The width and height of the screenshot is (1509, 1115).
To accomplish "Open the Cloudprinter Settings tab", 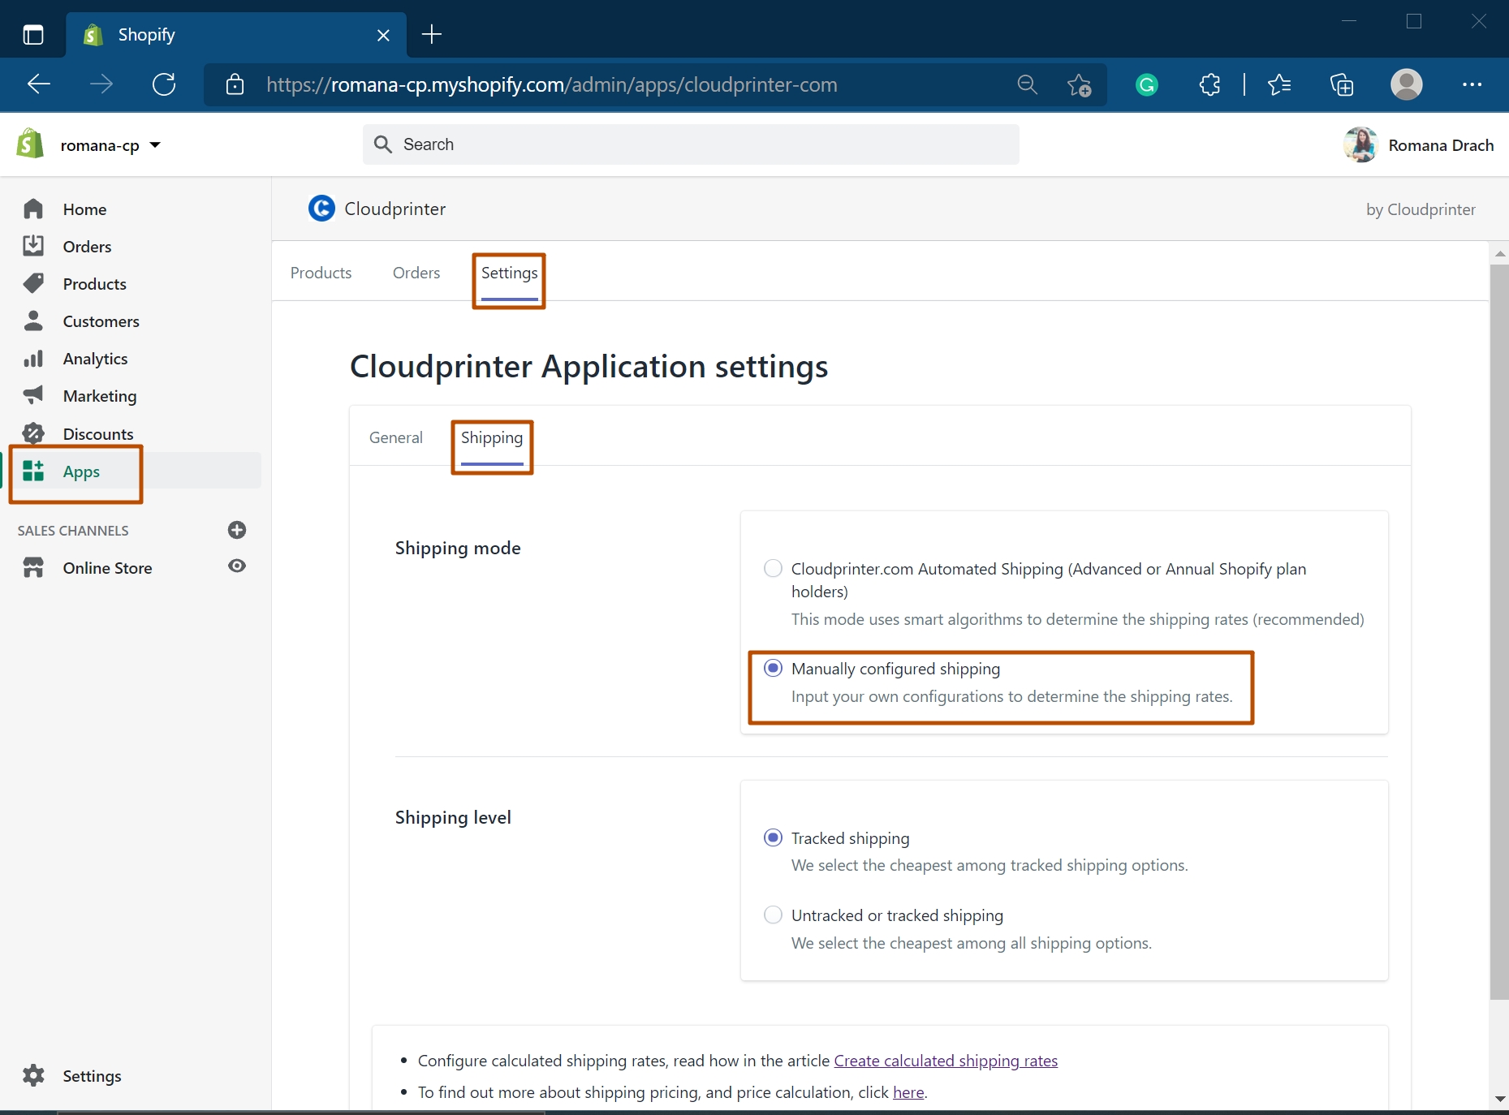I will point(509,273).
